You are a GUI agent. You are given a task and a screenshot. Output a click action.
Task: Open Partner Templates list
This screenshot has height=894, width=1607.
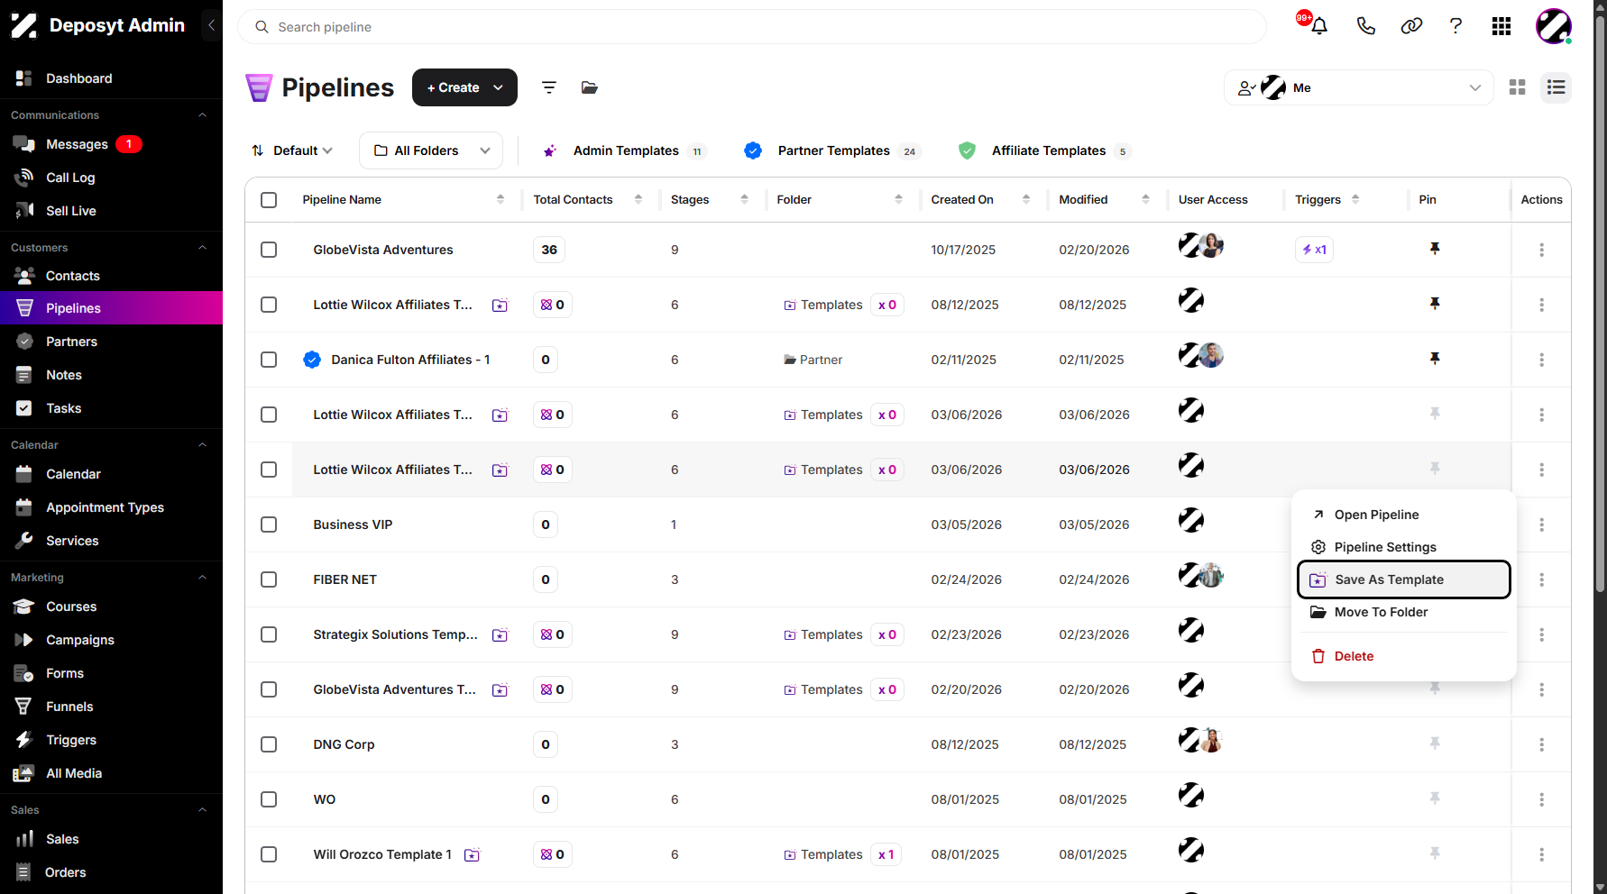[831, 151]
